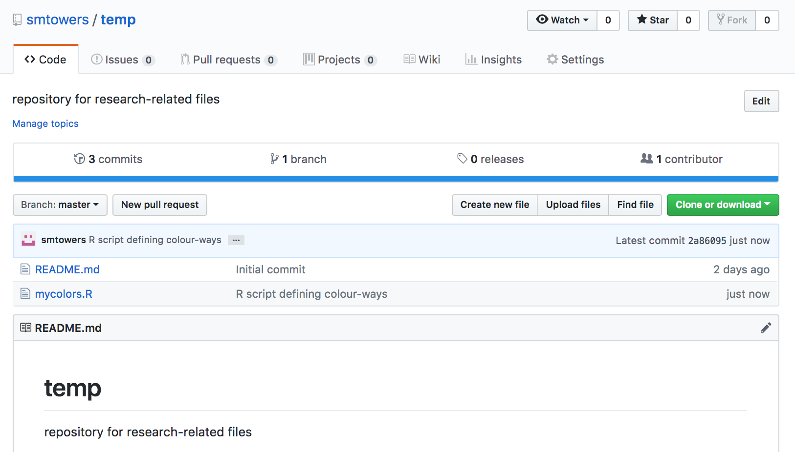Screen dimensions: 795x452
Task: Click the Create new file button
Action: pos(495,205)
